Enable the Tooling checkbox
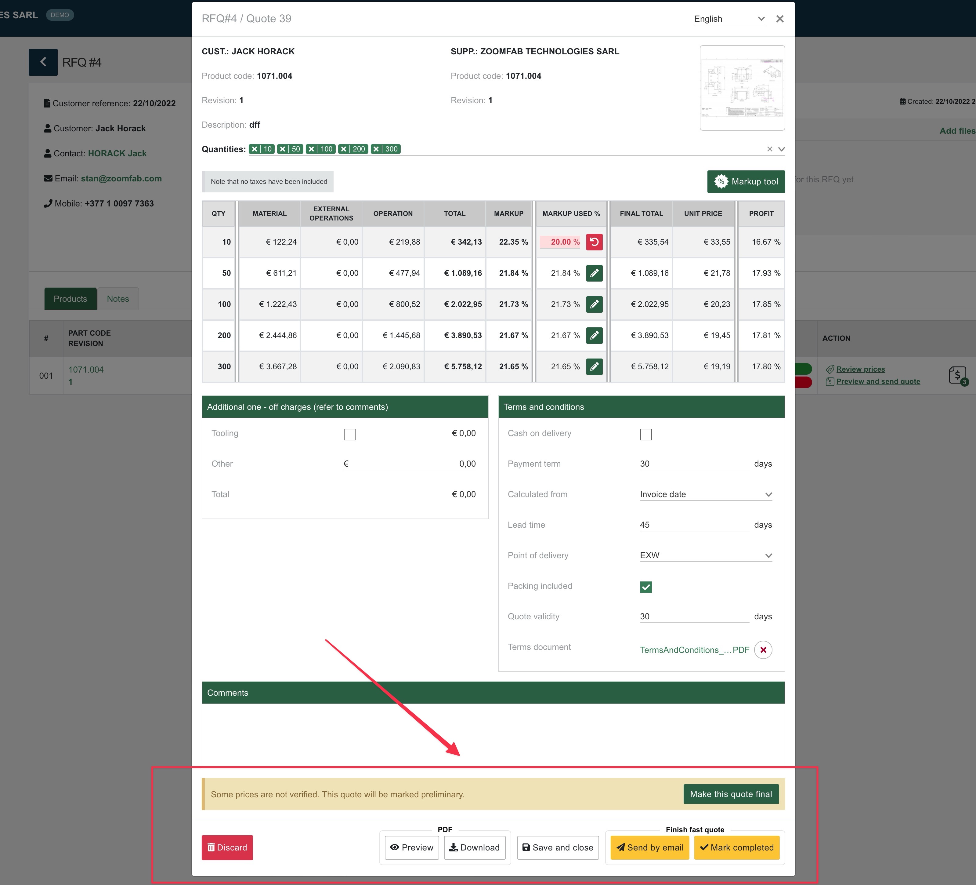The height and width of the screenshot is (885, 976). [349, 435]
